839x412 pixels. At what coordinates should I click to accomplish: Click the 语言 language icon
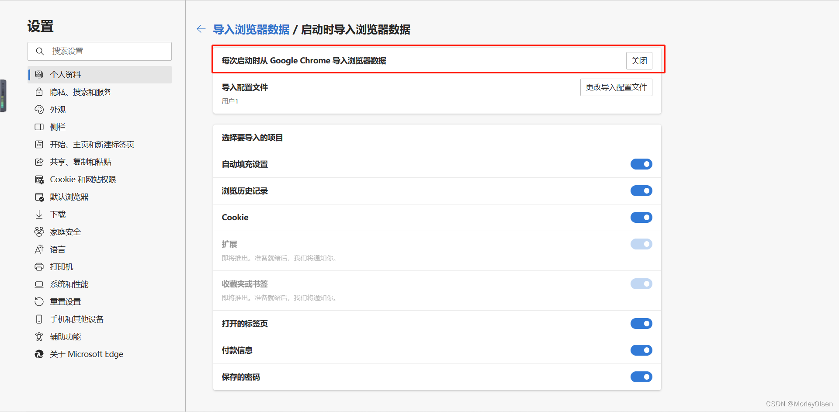click(39, 249)
